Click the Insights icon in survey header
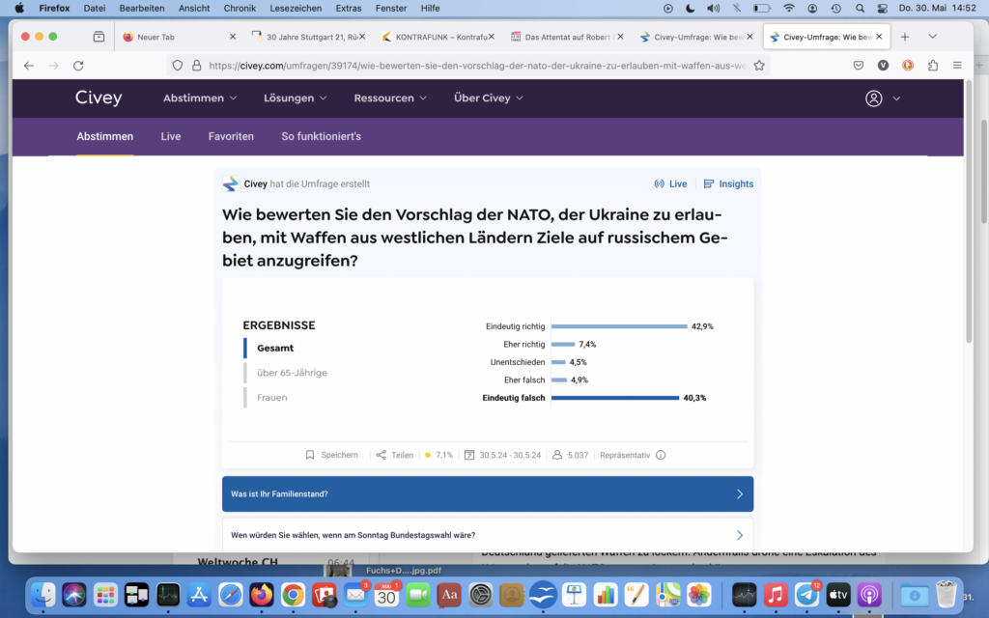This screenshot has width=989, height=618. point(709,183)
